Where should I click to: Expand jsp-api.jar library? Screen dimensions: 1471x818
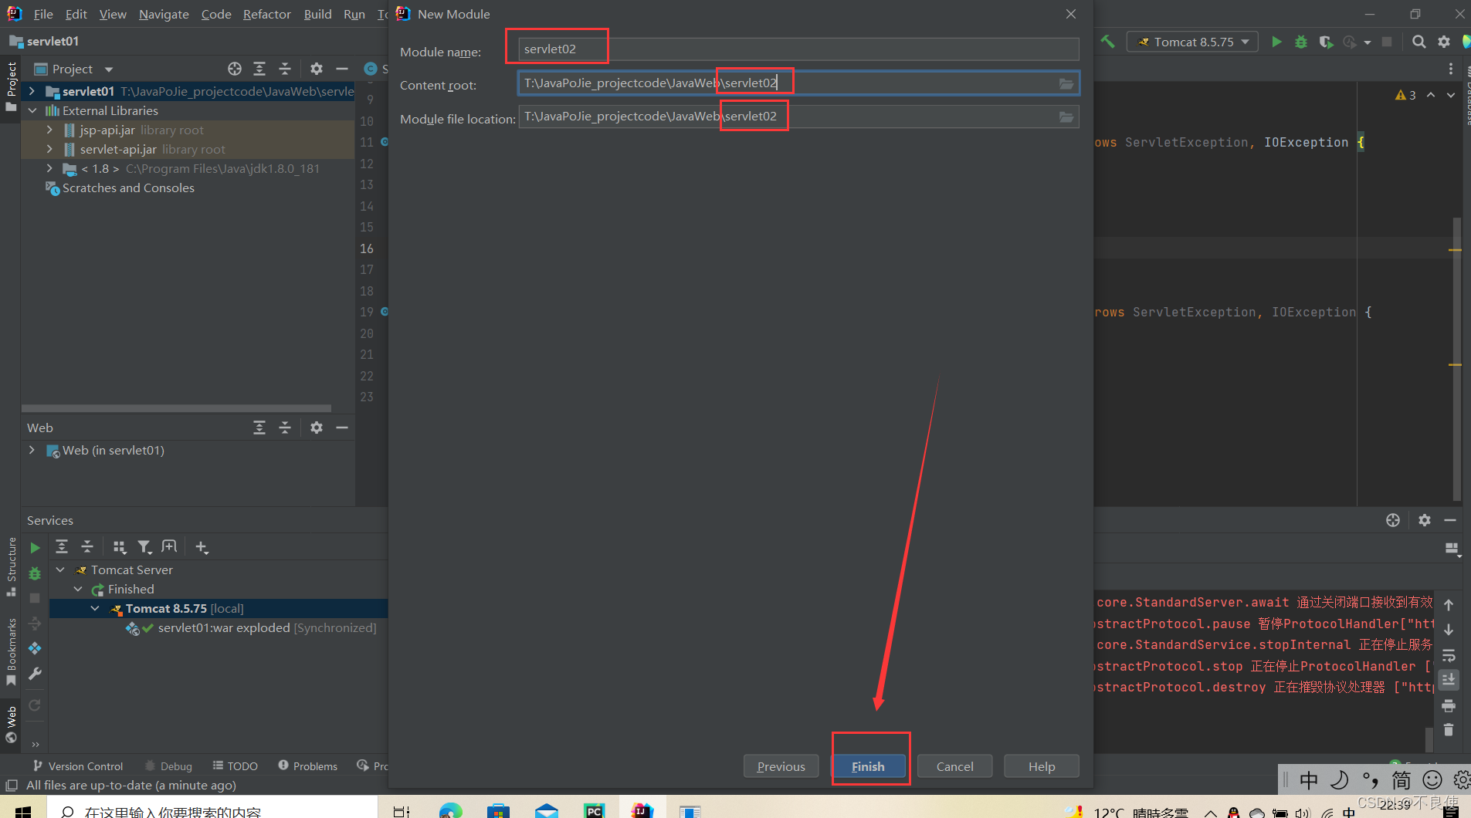(x=49, y=130)
